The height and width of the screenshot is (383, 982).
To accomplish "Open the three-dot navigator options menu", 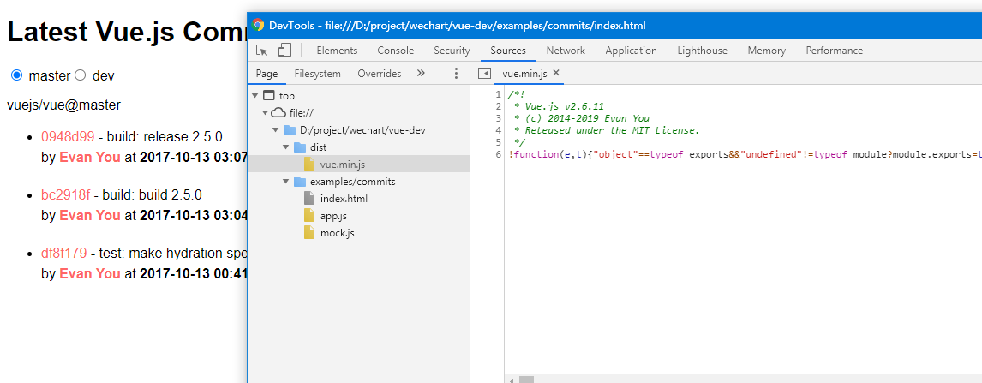I will click(x=456, y=73).
